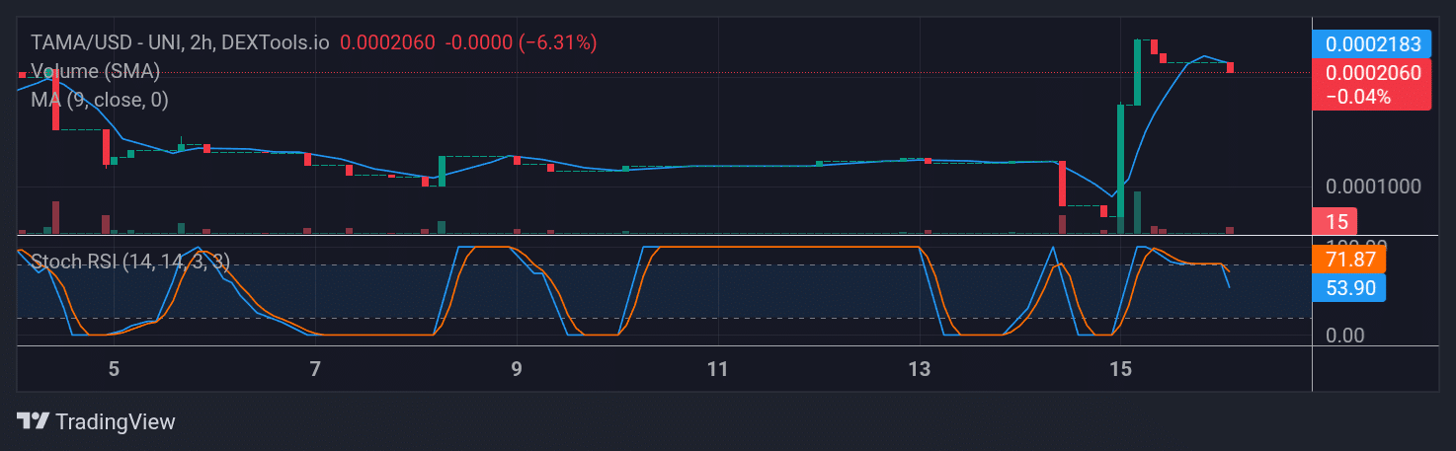The image size is (1456, 451).
Task: Click date label 11 on the time axis
Action: coord(718,370)
